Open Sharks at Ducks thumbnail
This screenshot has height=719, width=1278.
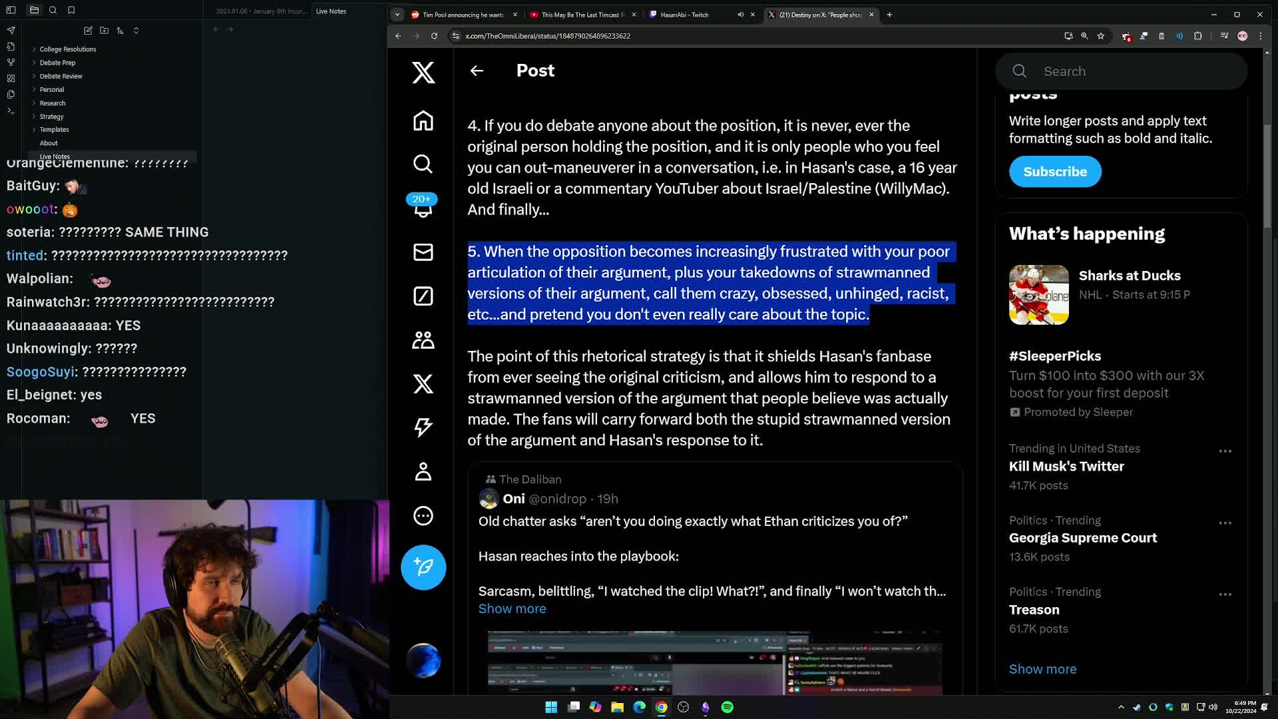tap(1038, 295)
